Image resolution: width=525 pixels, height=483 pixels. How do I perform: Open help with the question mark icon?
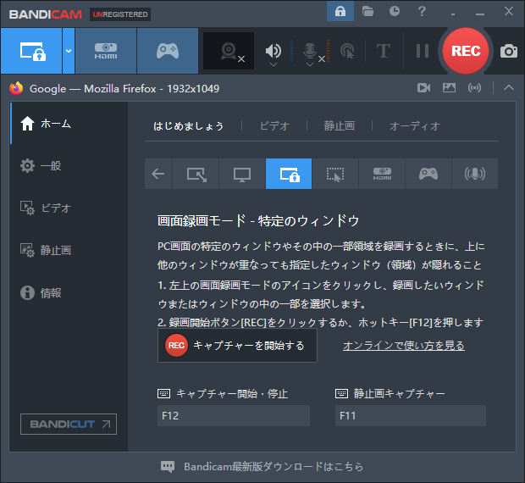(422, 11)
